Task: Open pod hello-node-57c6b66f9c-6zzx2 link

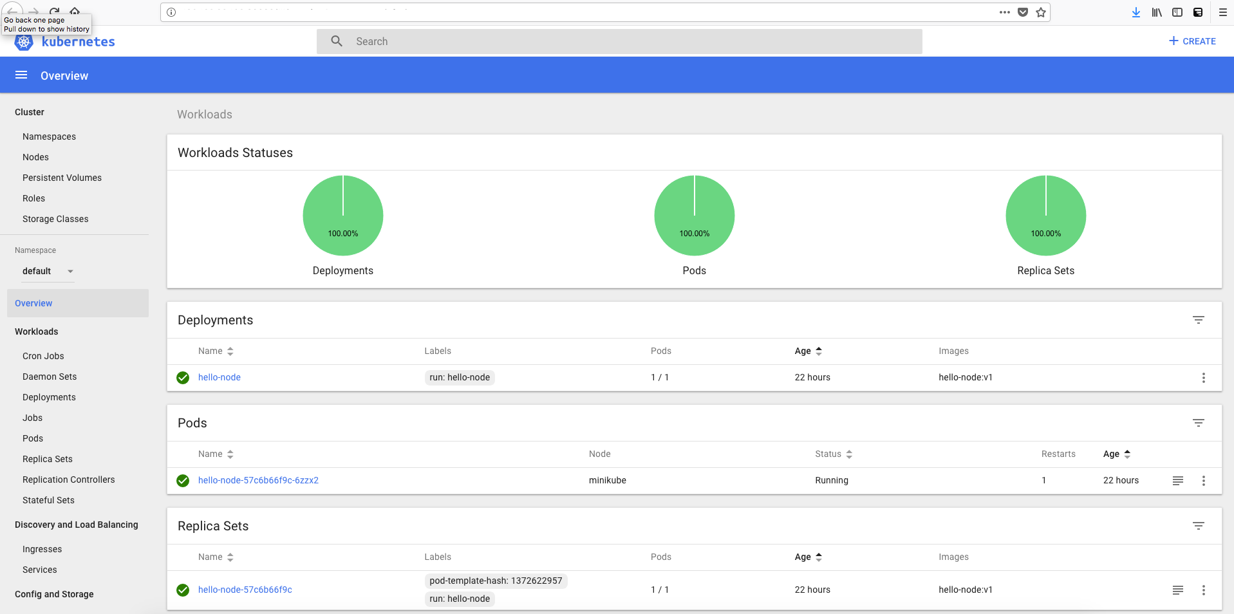Action: (x=258, y=480)
